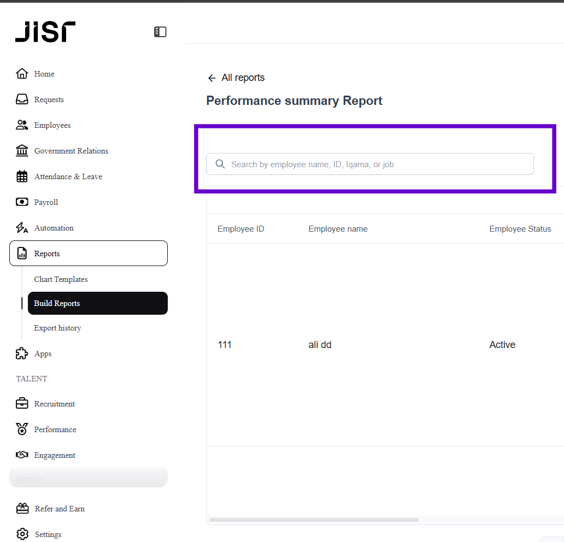The image size is (564, 542).
Task: Click the Home house icon
Action: pos(22,74)
